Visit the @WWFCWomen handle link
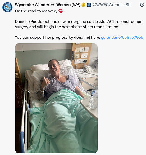Viewport: 146px width, 155px height. click(x=107, y=5)
